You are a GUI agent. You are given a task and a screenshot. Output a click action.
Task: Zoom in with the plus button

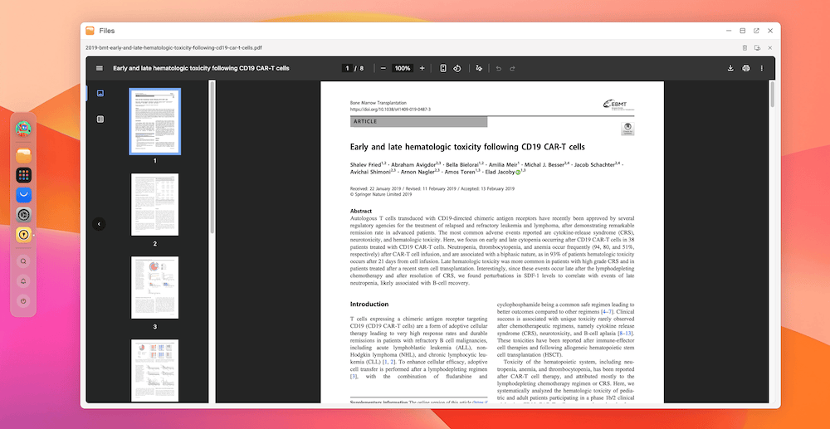(422, 68)
